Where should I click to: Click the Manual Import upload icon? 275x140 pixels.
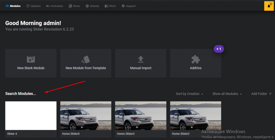click(x=141, y=59)
